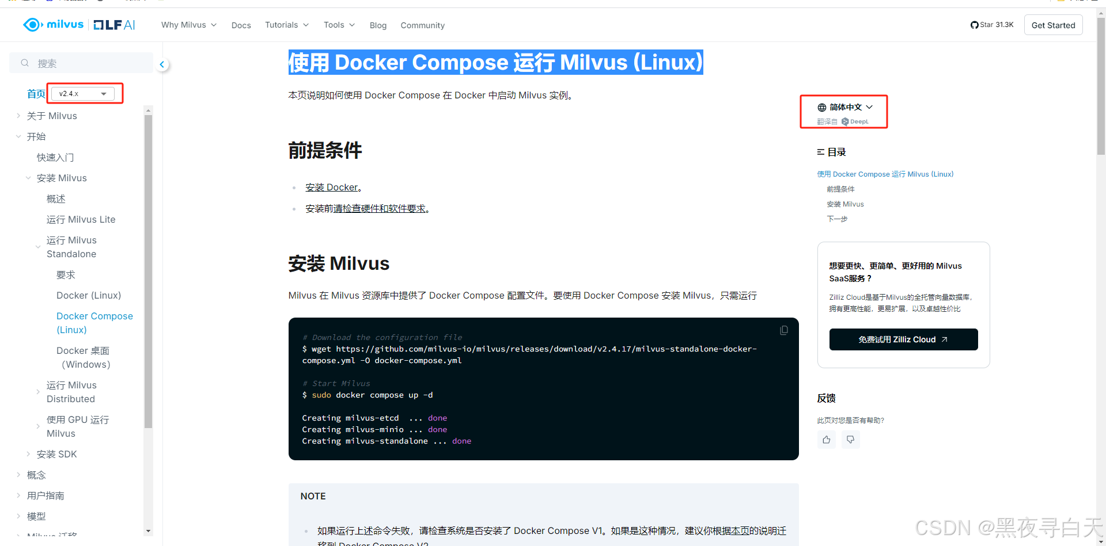Click the 目录 table-of-contents icon

[x=821, y=151]
